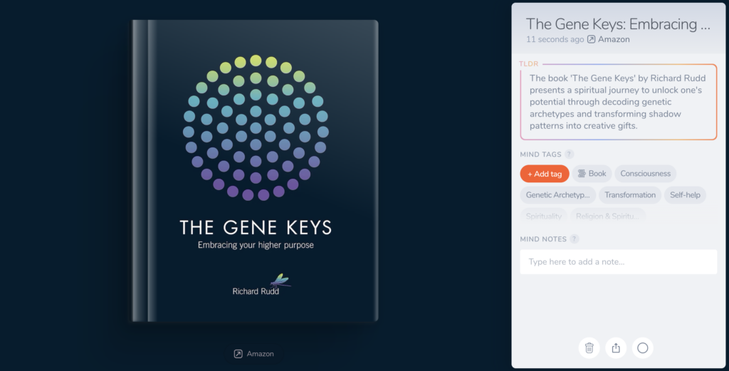The width and height of the screenshot is (729, 371).
Task: Focus the 'Type here to add a note' field
Action: coord(618,262)
